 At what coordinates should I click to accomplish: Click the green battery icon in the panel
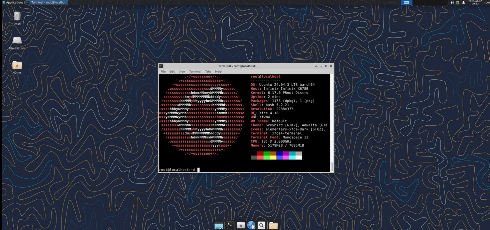point(457,3)
